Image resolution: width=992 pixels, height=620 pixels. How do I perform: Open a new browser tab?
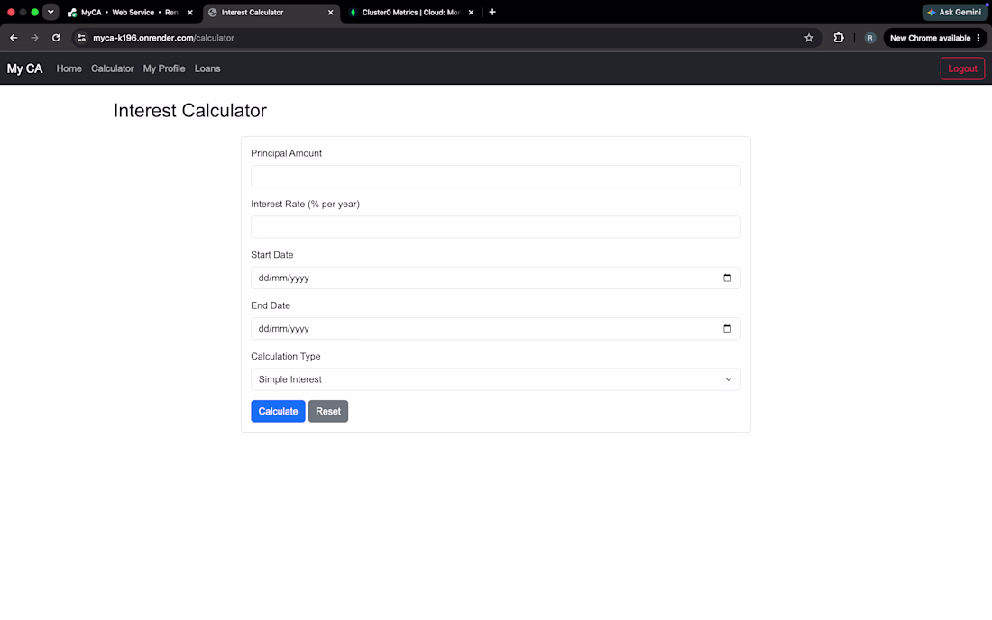coord(492,12)
